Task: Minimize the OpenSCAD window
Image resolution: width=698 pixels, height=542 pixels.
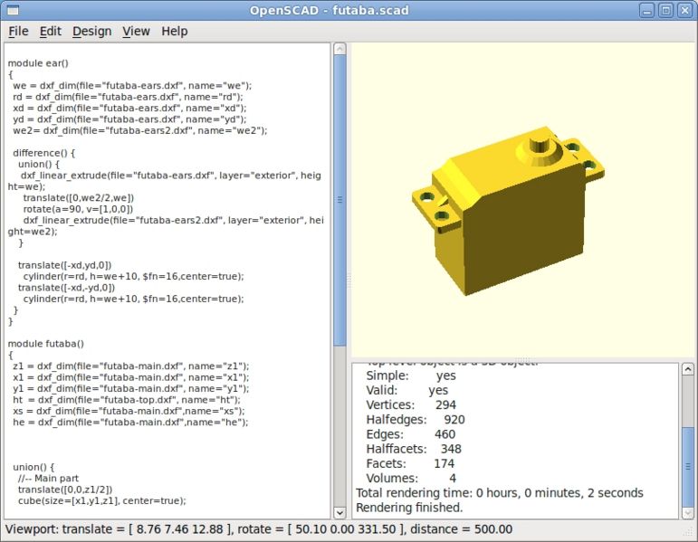Action: [x=646, y=10]
